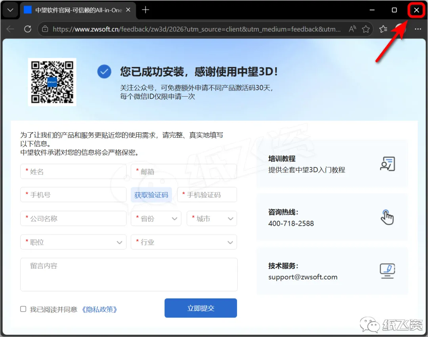This screenshot has width=428, height=337.
Task: Click the WeChat QR code image
Action: click(52, 82)
